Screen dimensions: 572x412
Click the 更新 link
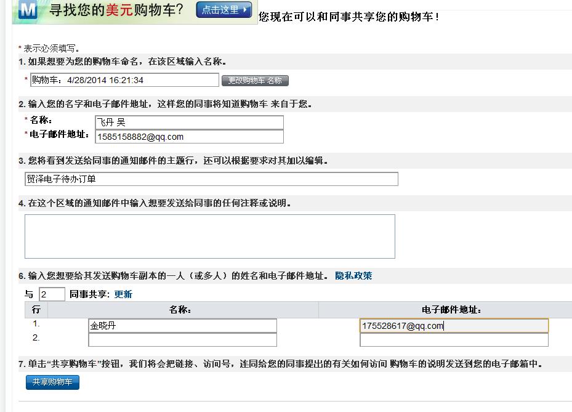123,294
